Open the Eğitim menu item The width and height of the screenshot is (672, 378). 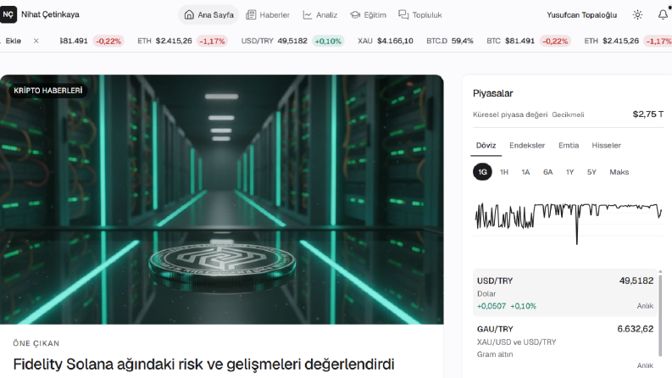[368, 15]
